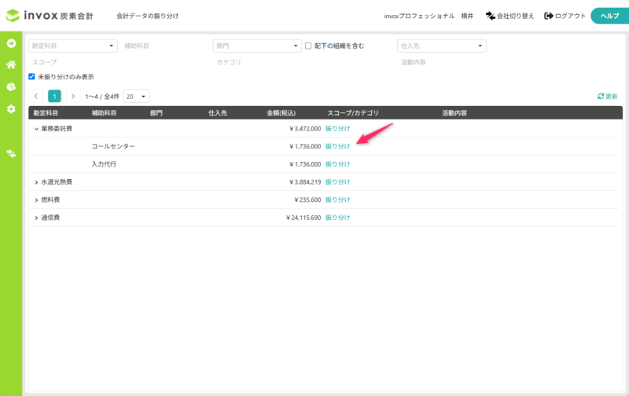Toggle 配下の組織を含む checkbox

pos(308,46)
